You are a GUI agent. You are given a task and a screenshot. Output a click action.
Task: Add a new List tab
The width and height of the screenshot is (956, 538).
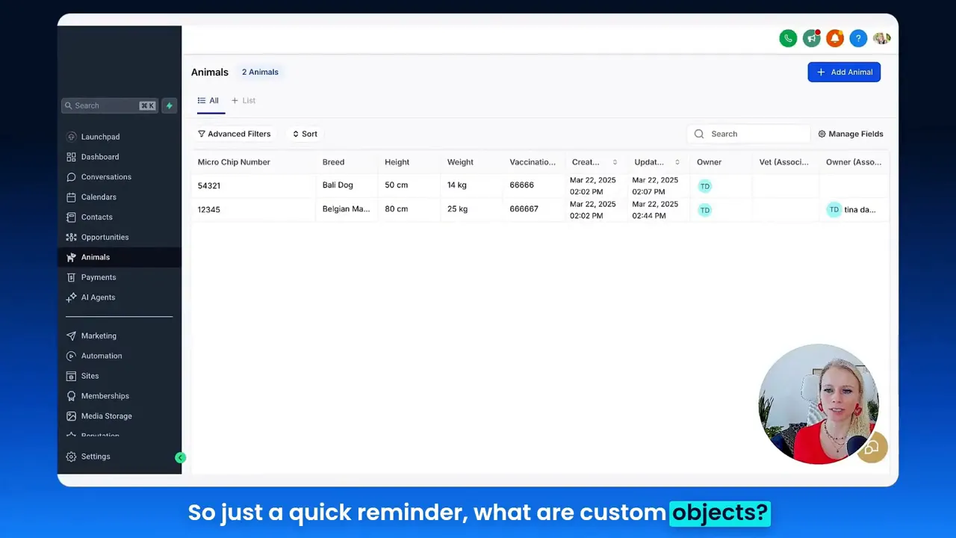243,101
